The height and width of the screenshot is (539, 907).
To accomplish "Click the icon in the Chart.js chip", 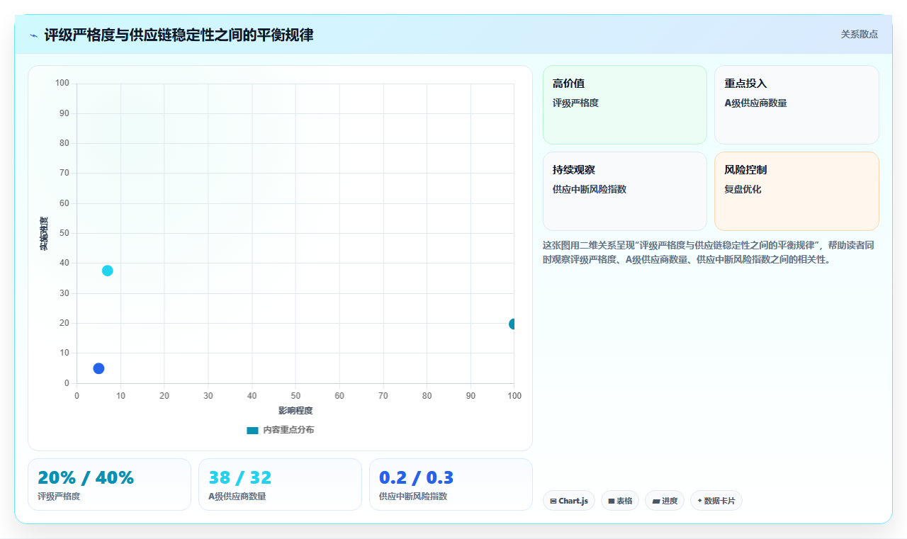I will pos(553,501).
